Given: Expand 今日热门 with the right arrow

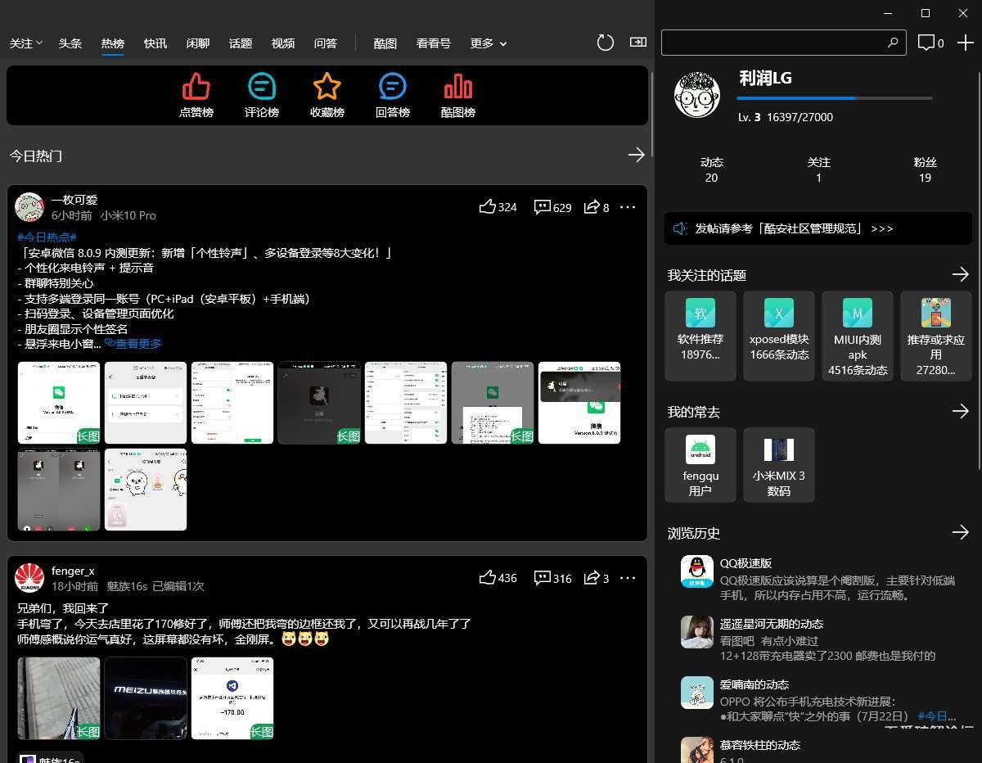Looking at the screenshot, I should (x=637, y=155).
